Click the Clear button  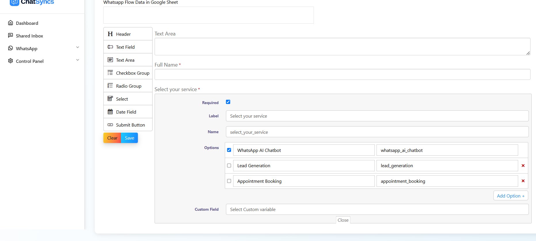(112, 138)
